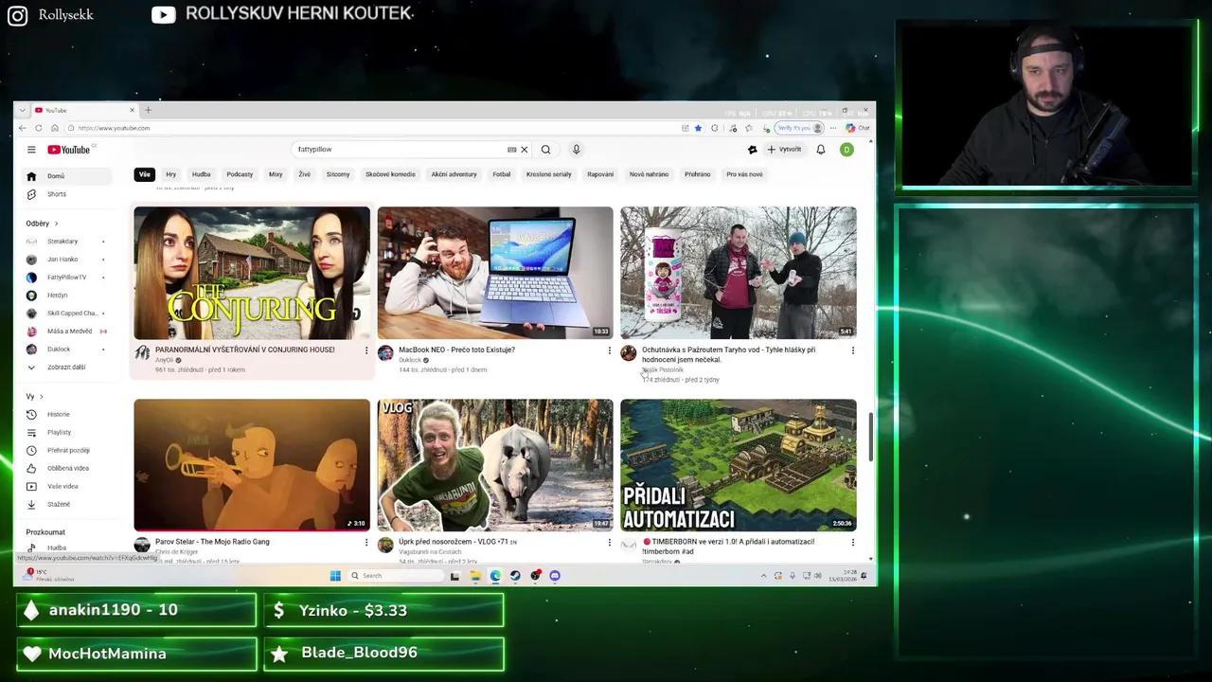Screen dimensions: 1212x682
Task: Open Oblíbená videa in the sidebar
Action: click(x=66, y=468)
